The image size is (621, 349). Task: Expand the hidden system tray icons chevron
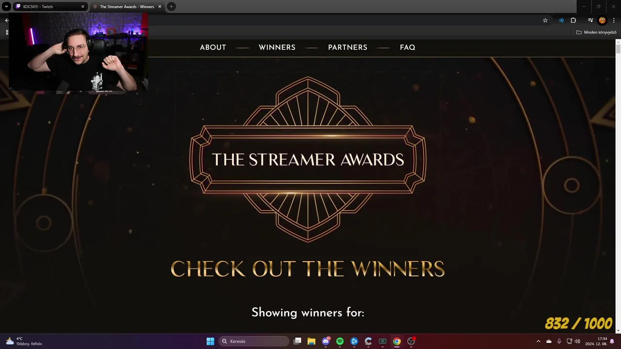538,341
